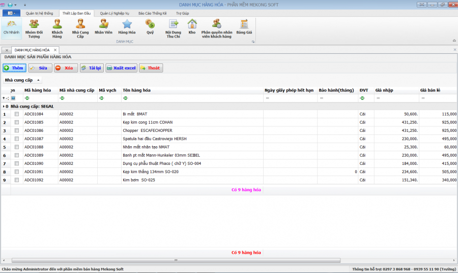Tick the checkbox for ADC01090
The image size is (458, 273).
[x=17, y=163]
